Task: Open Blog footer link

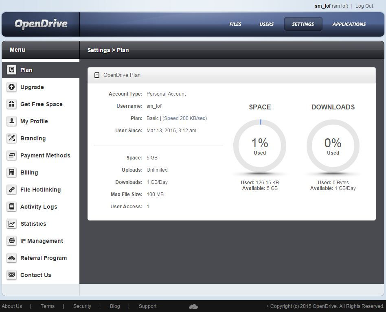Action: pyautogui.click(x=115, y=306)
